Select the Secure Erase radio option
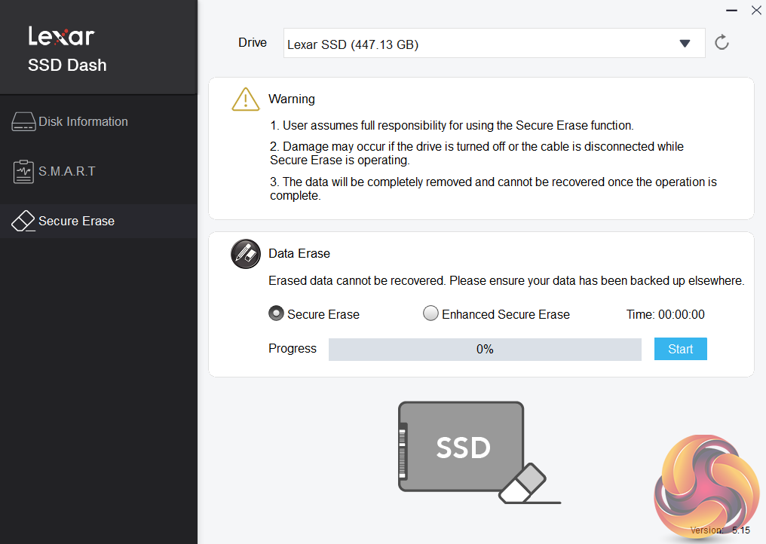The image size is (766, 544). coord(276,313)
